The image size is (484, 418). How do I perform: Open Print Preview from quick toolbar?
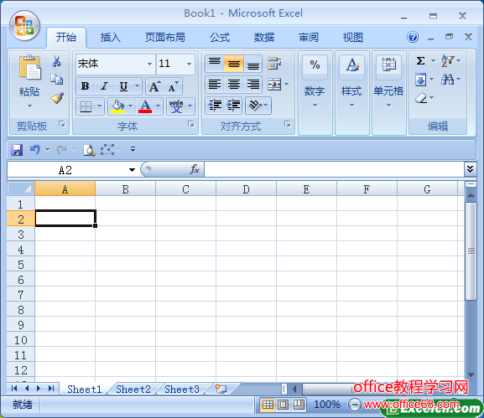(89, 150)
